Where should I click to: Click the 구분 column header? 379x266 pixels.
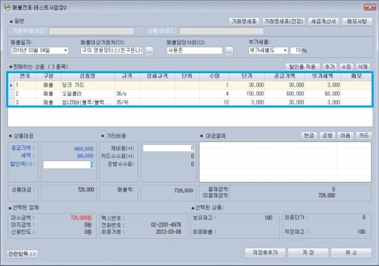[48, 76]
